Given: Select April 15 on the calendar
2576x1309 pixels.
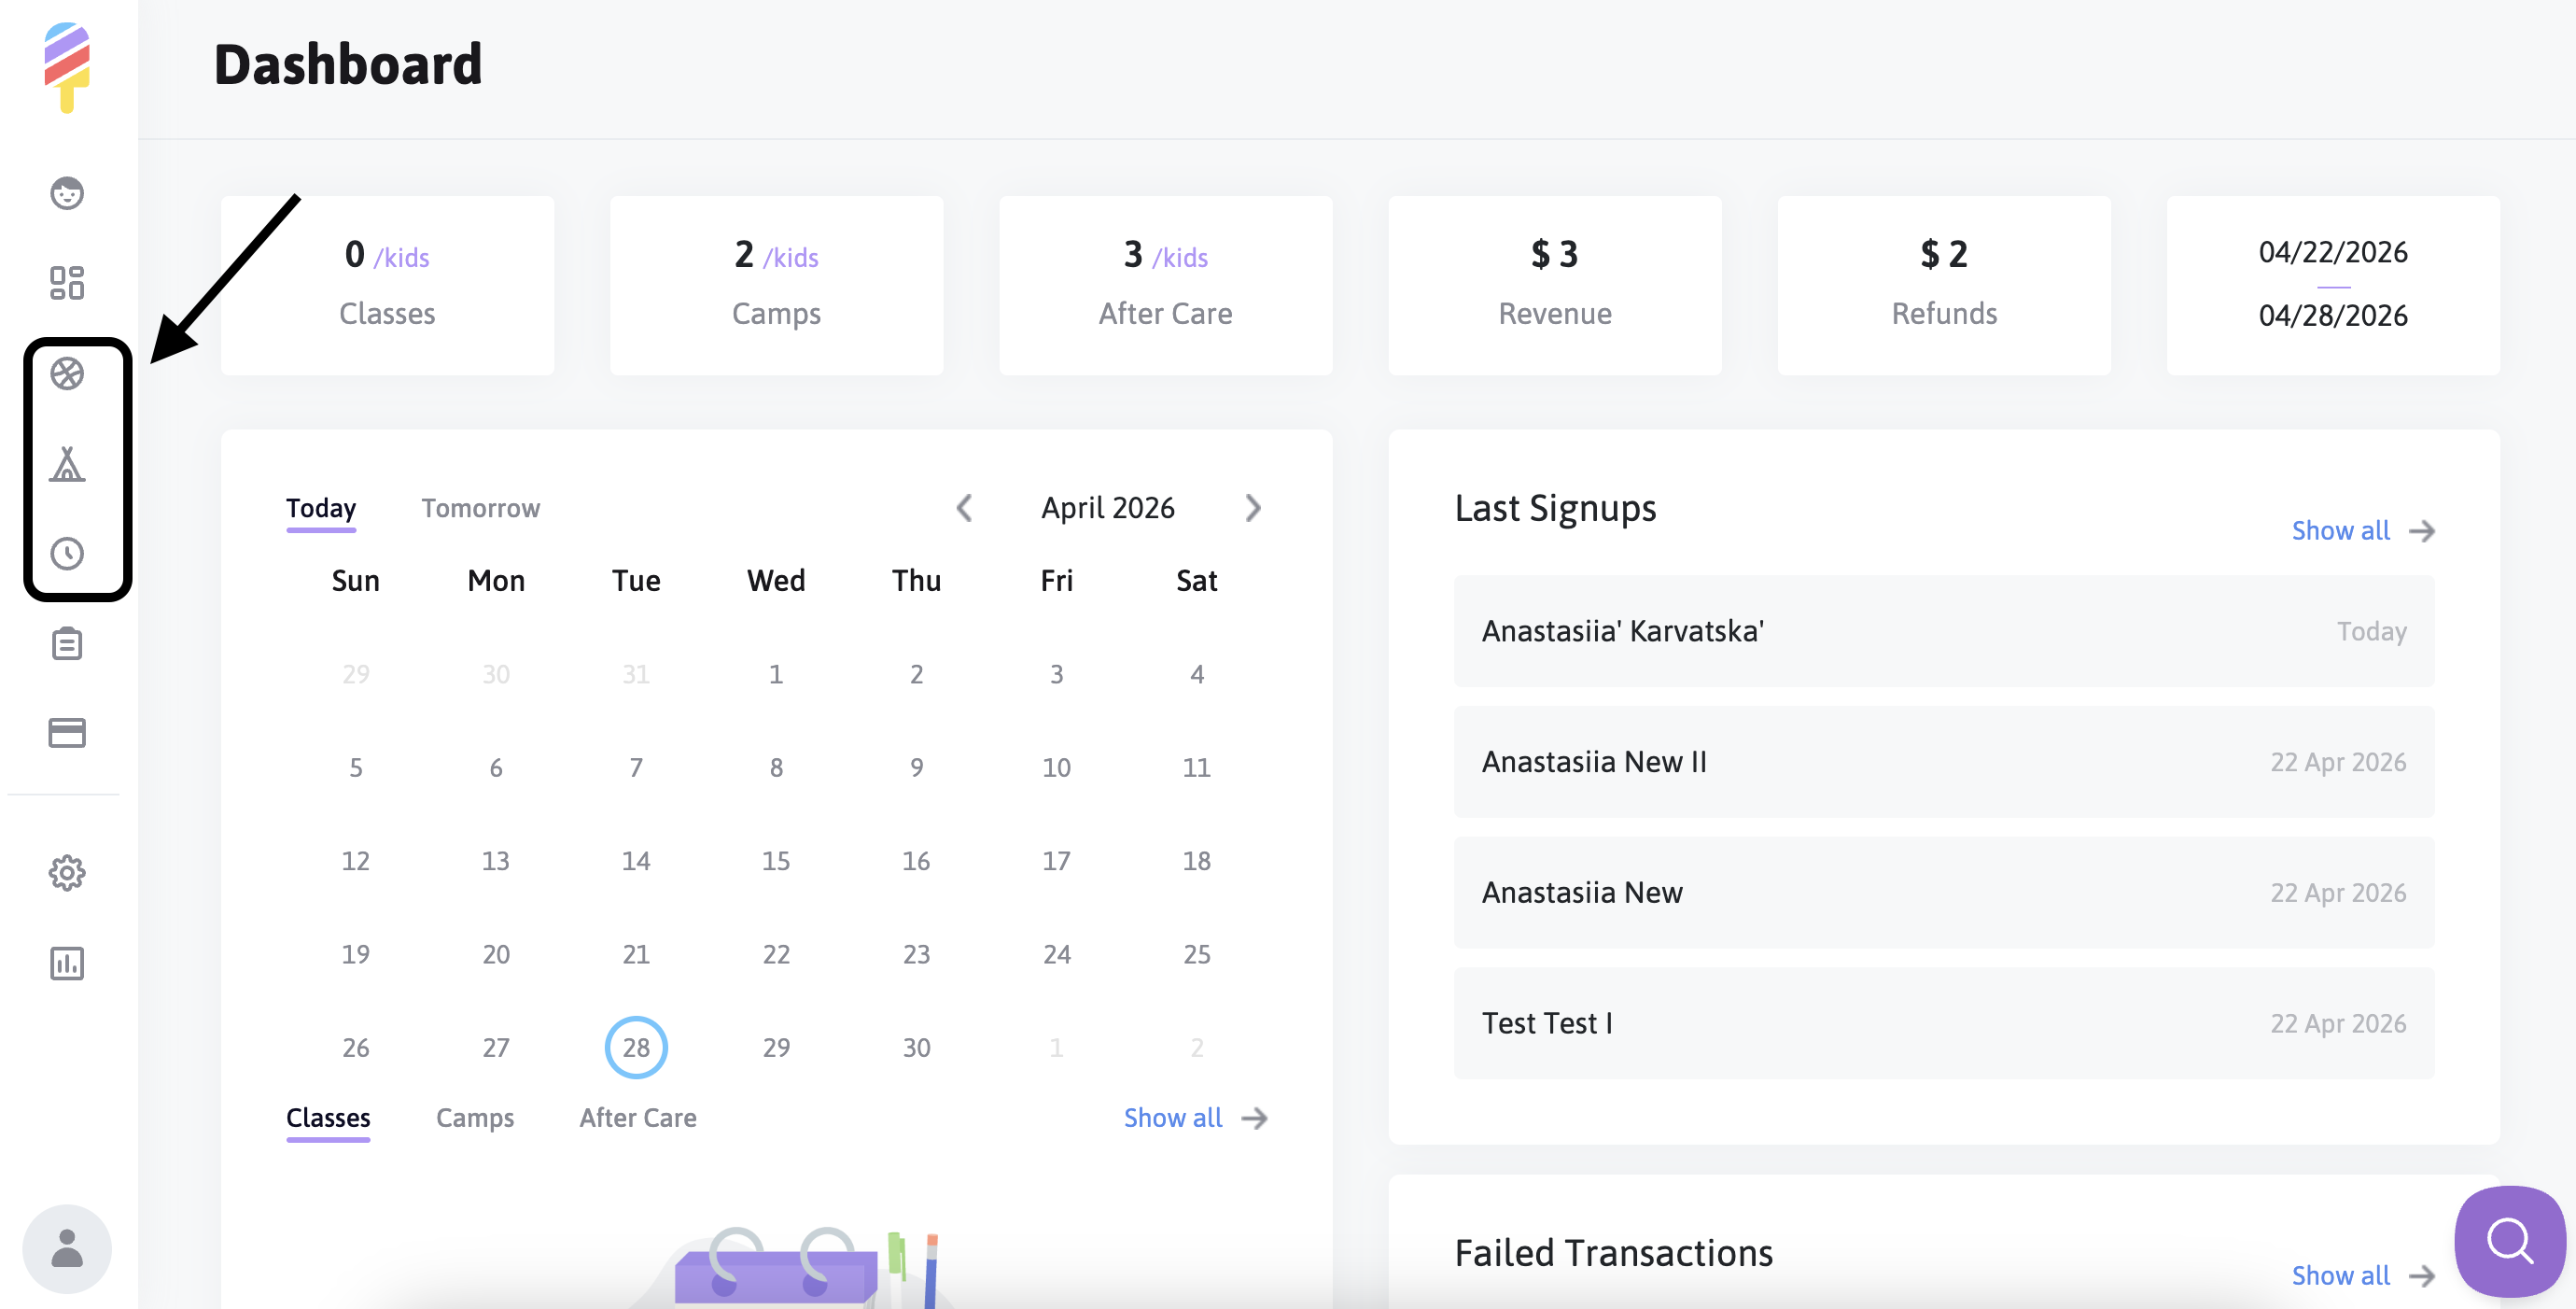Looking at the screenshot, I should (x=775, y=860).
